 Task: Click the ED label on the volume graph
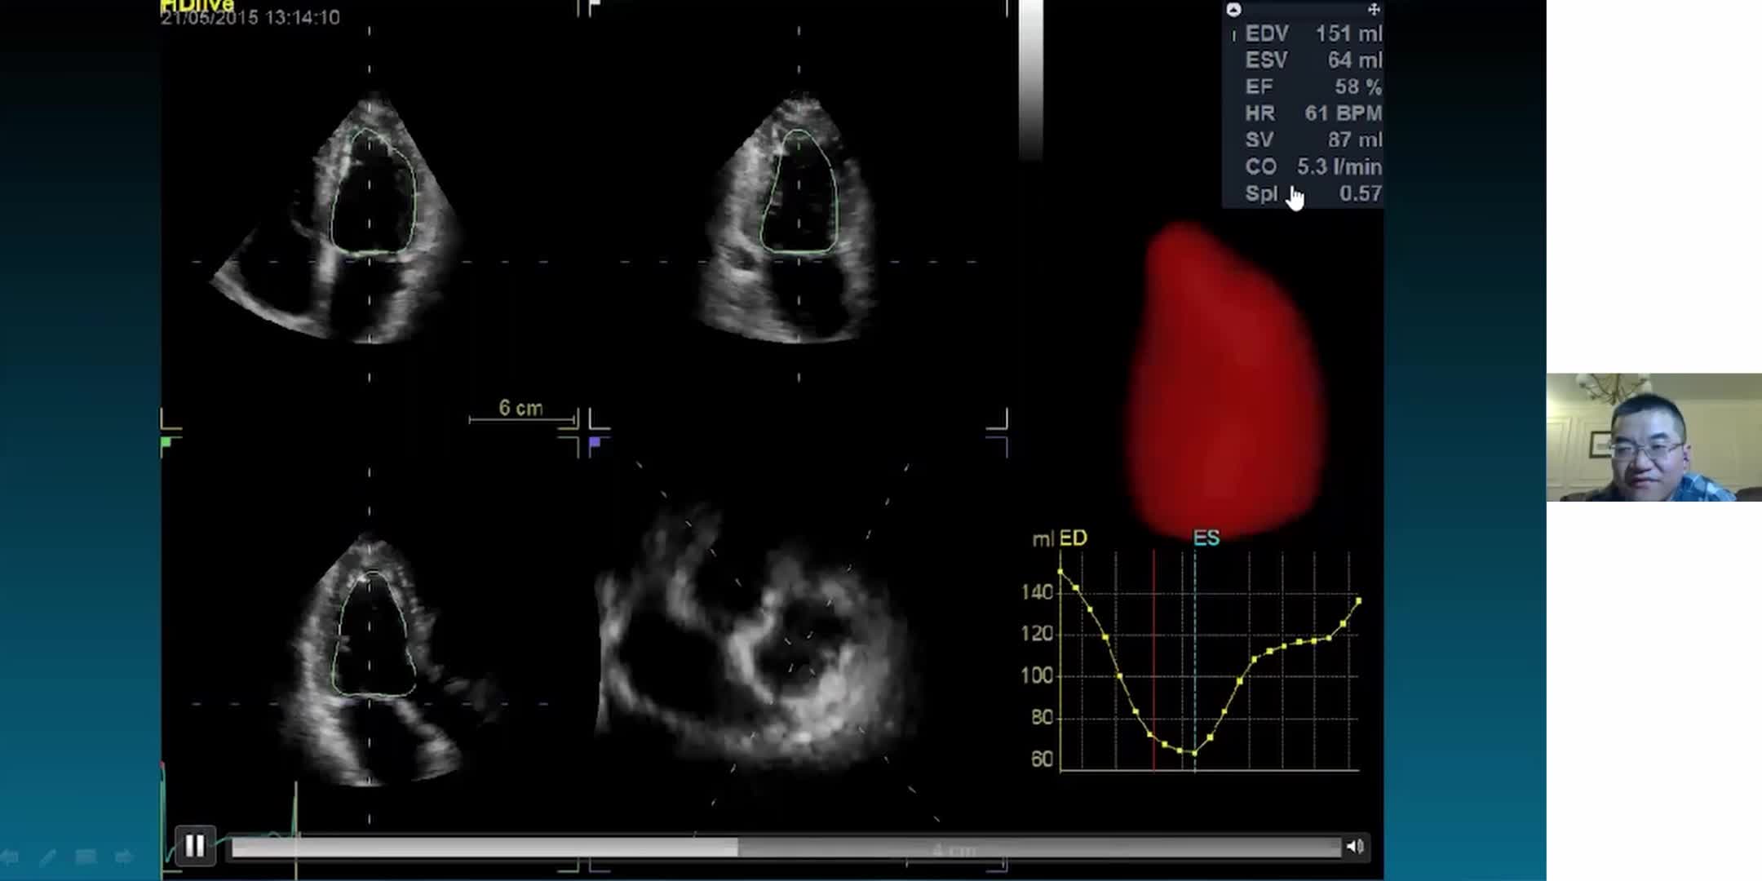(1074, 538)
